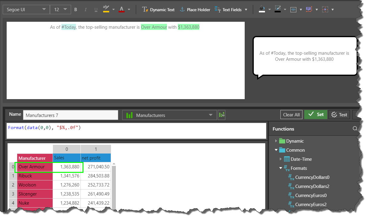Insert Dynamic Text
This screenshot has height=220, width=369.
pos(158,10)
